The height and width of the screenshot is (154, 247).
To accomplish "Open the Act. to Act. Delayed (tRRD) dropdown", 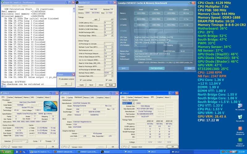I will pyautogui.click(x=112, y=60).
